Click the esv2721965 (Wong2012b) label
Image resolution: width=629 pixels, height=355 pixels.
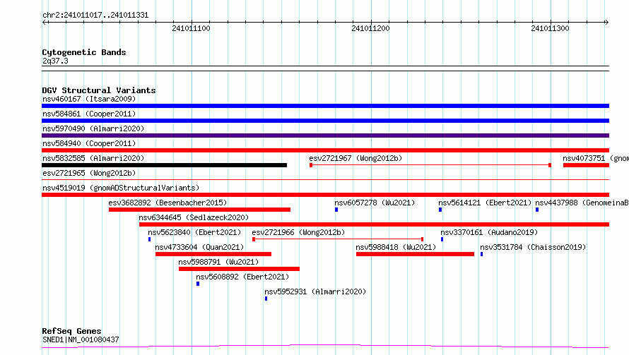click(x=89, y=173)
